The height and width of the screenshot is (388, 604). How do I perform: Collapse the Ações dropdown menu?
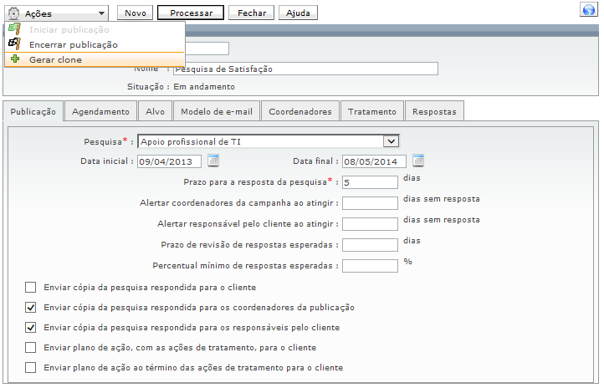[x=101, y=13]
